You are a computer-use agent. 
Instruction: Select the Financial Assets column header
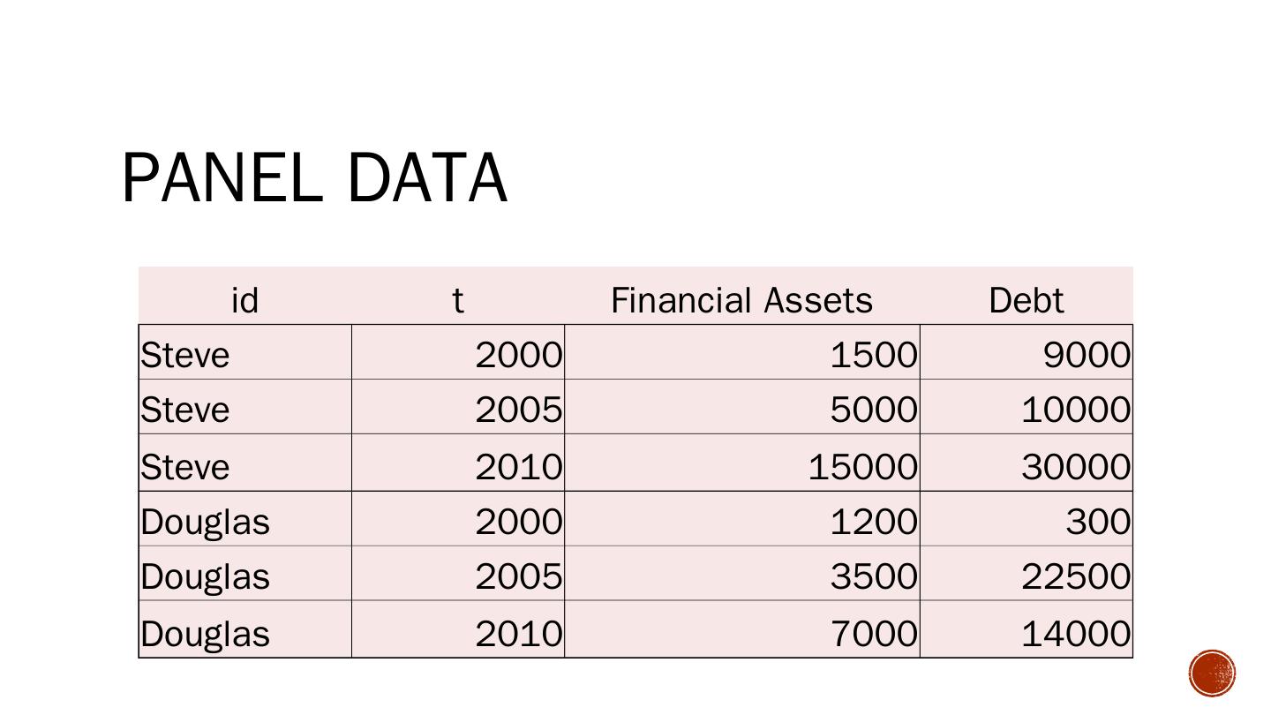click(x=741, y=300)
